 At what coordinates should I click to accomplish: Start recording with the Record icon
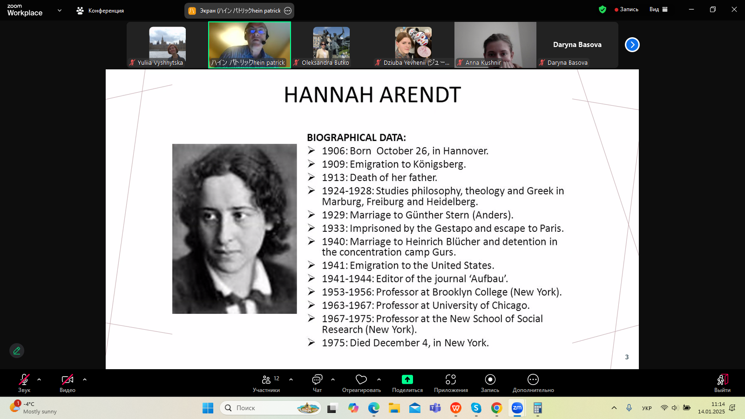point(490,380)
